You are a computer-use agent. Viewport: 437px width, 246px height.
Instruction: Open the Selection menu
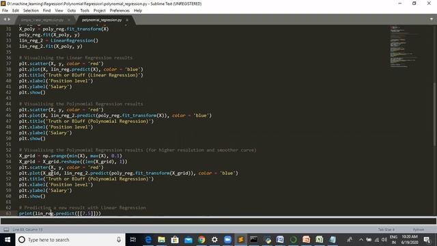point(31,11)
